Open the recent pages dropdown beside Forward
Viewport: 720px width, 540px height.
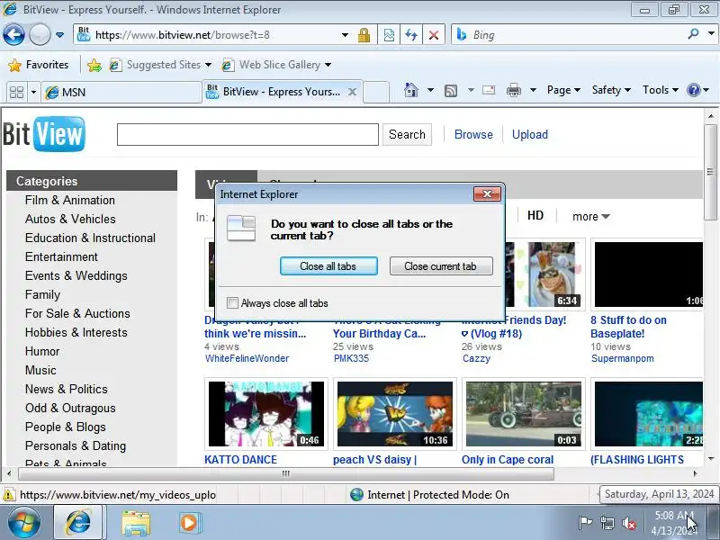59,35
